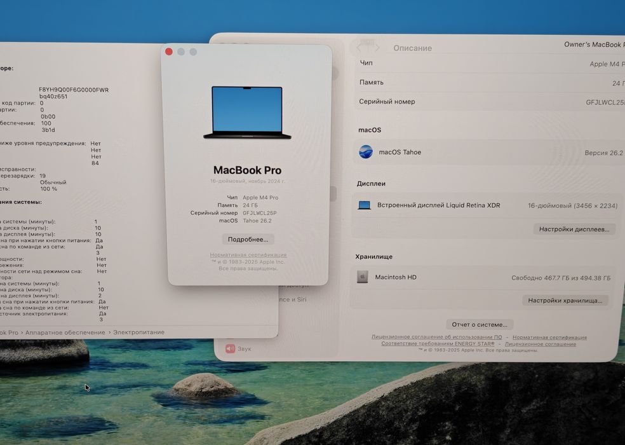Image resolution: width=625 pixels, height=445 pixels.
Task: Click Встроенный дисплей Liquid Retina XDR text
Action: coord(438,205)
